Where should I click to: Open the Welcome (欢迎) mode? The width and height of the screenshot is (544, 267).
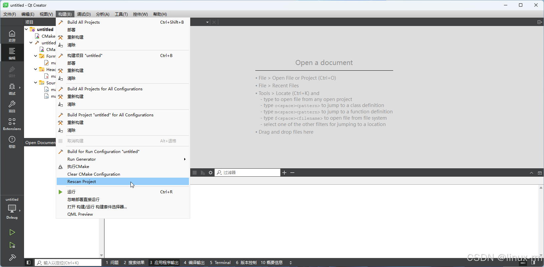[12, 36]
